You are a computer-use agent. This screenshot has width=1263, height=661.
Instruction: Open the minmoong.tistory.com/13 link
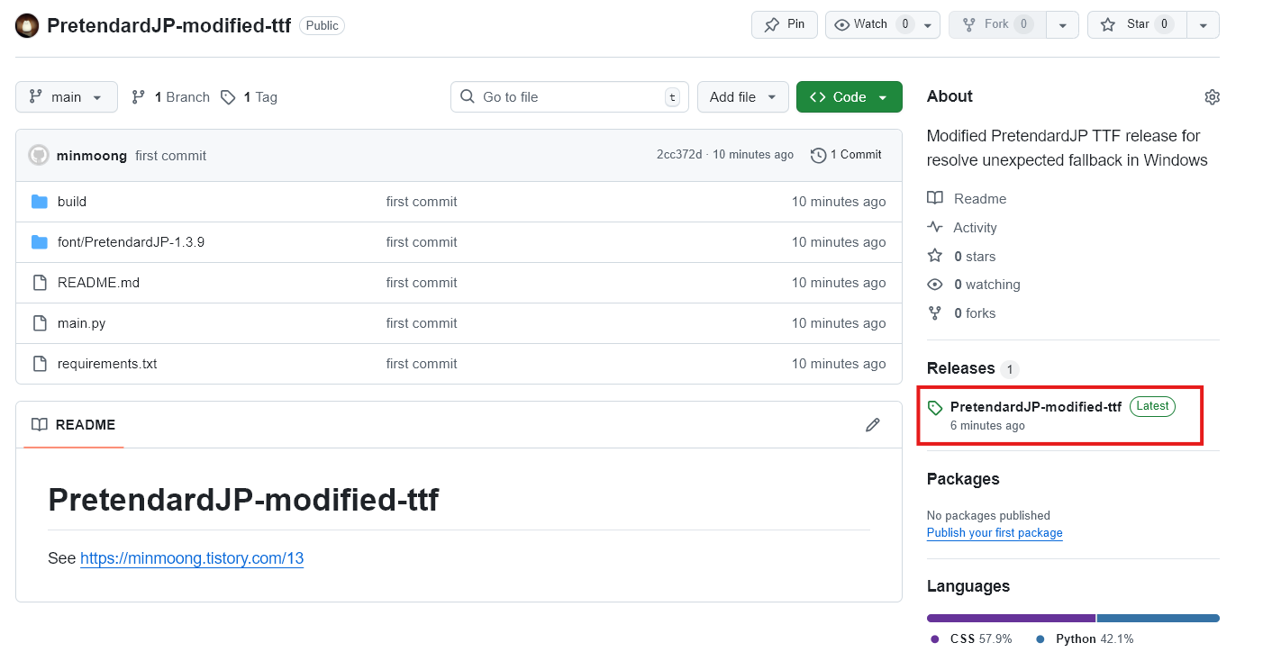coord(192,558)
